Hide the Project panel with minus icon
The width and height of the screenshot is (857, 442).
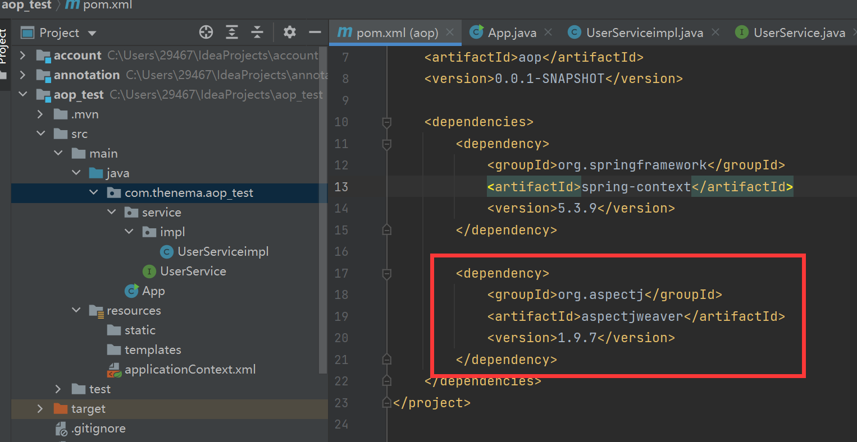point(315,33)
